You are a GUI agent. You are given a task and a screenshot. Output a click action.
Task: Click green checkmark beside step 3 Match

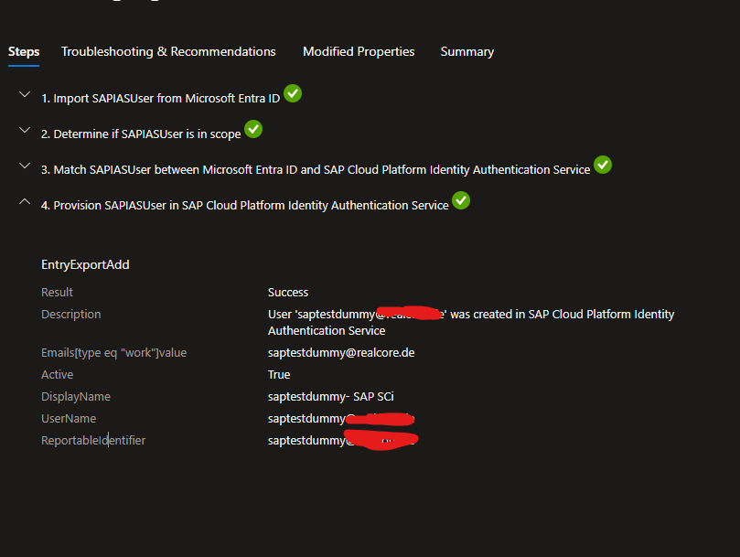pos(603,165)
